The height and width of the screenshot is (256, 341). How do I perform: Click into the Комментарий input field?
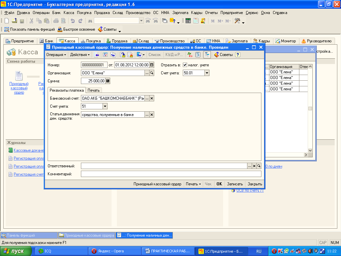point(171,174)
